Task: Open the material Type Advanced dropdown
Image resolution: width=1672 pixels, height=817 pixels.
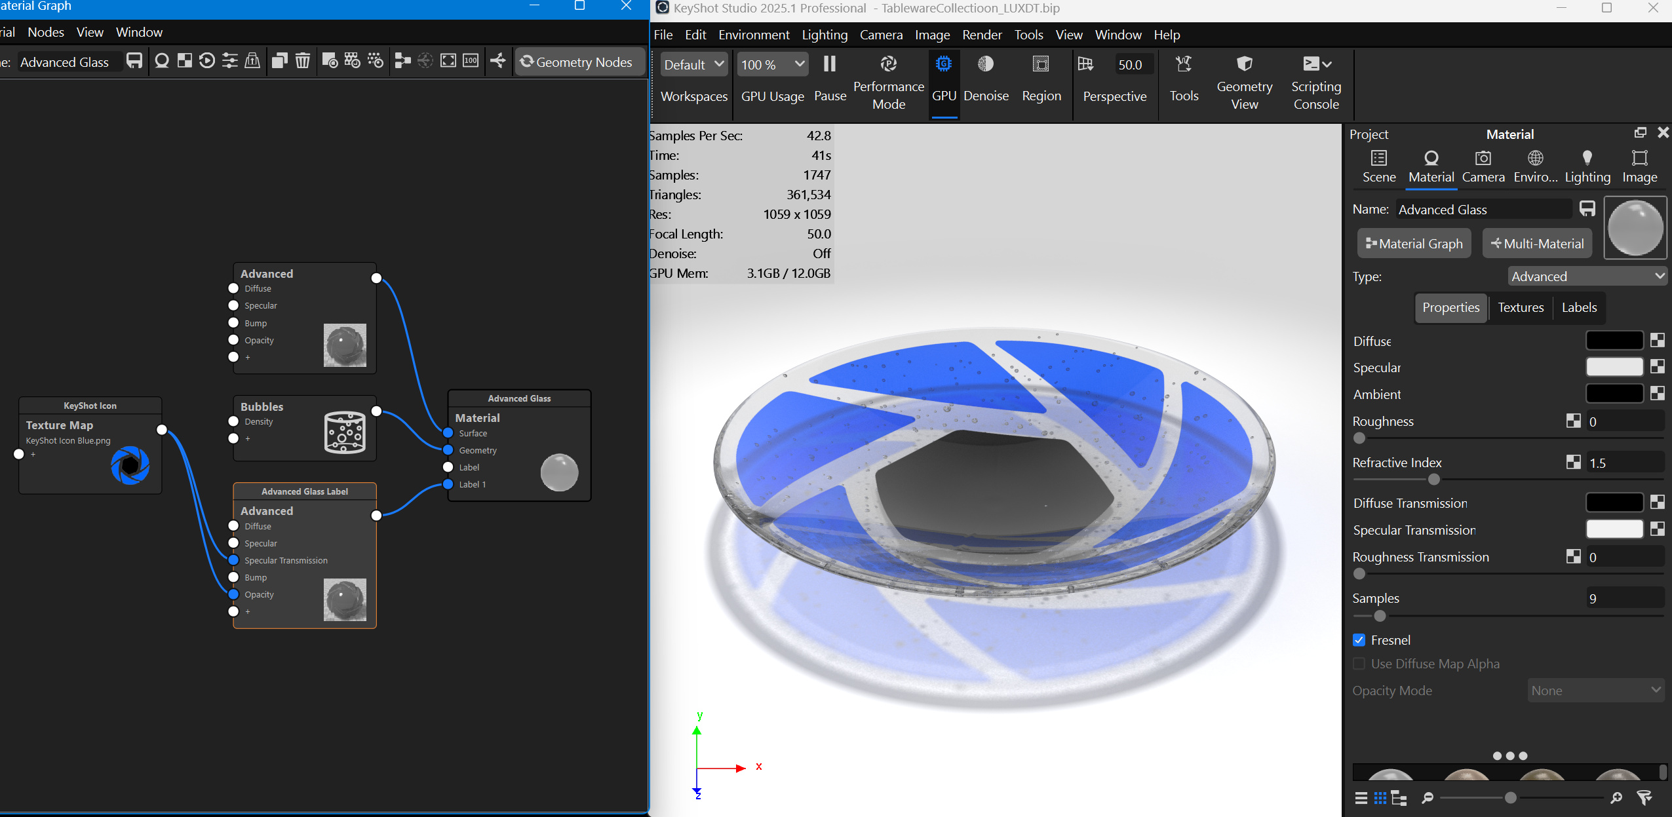Action: [1586, 276]
